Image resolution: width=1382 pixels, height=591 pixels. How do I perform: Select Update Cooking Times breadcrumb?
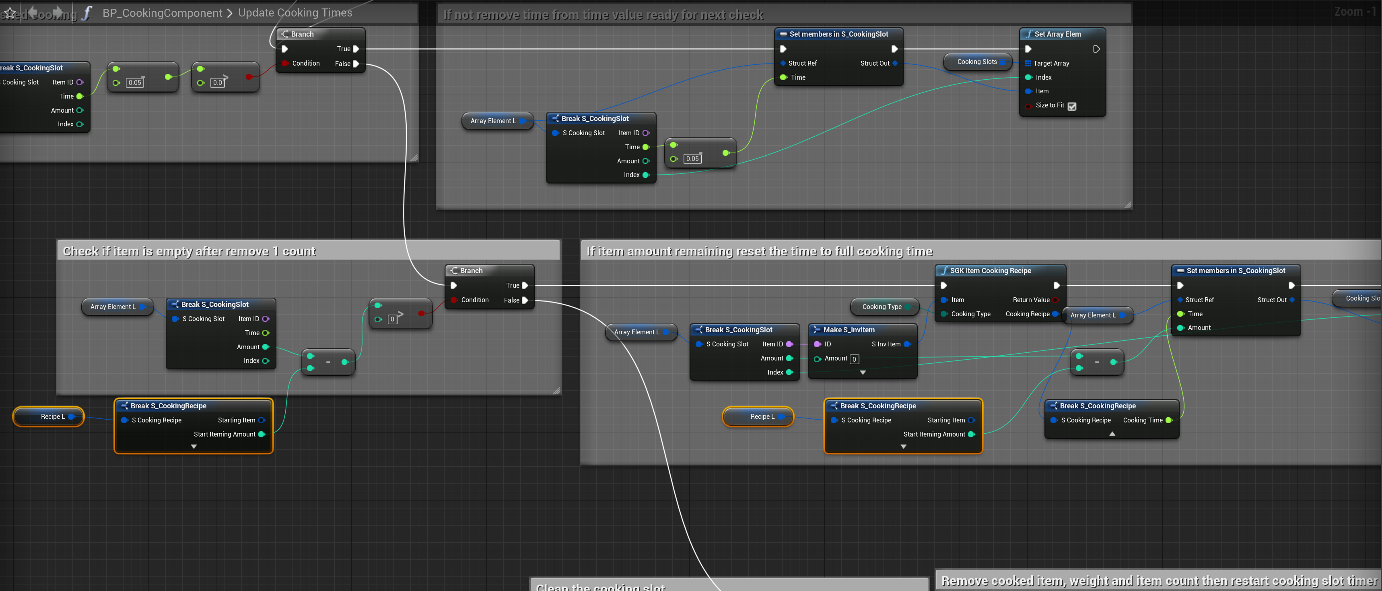coord(295,13)
